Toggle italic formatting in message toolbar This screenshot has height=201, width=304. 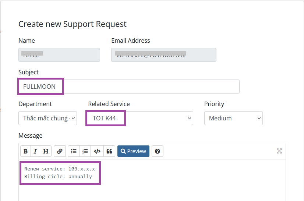click(x=35, y=151)
